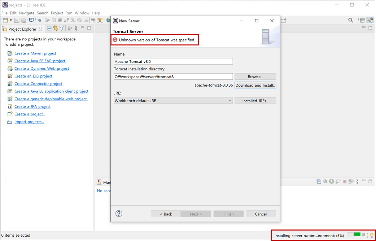Select the Java EE perspective button
This screenshot has width=376, height=241.
coord(370,20)
